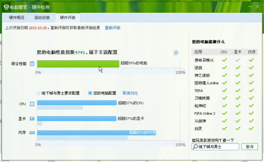The image size is (264, 162).
Task: Click the FIFA Online 3 game name
Action: click(x=205, y=113)
